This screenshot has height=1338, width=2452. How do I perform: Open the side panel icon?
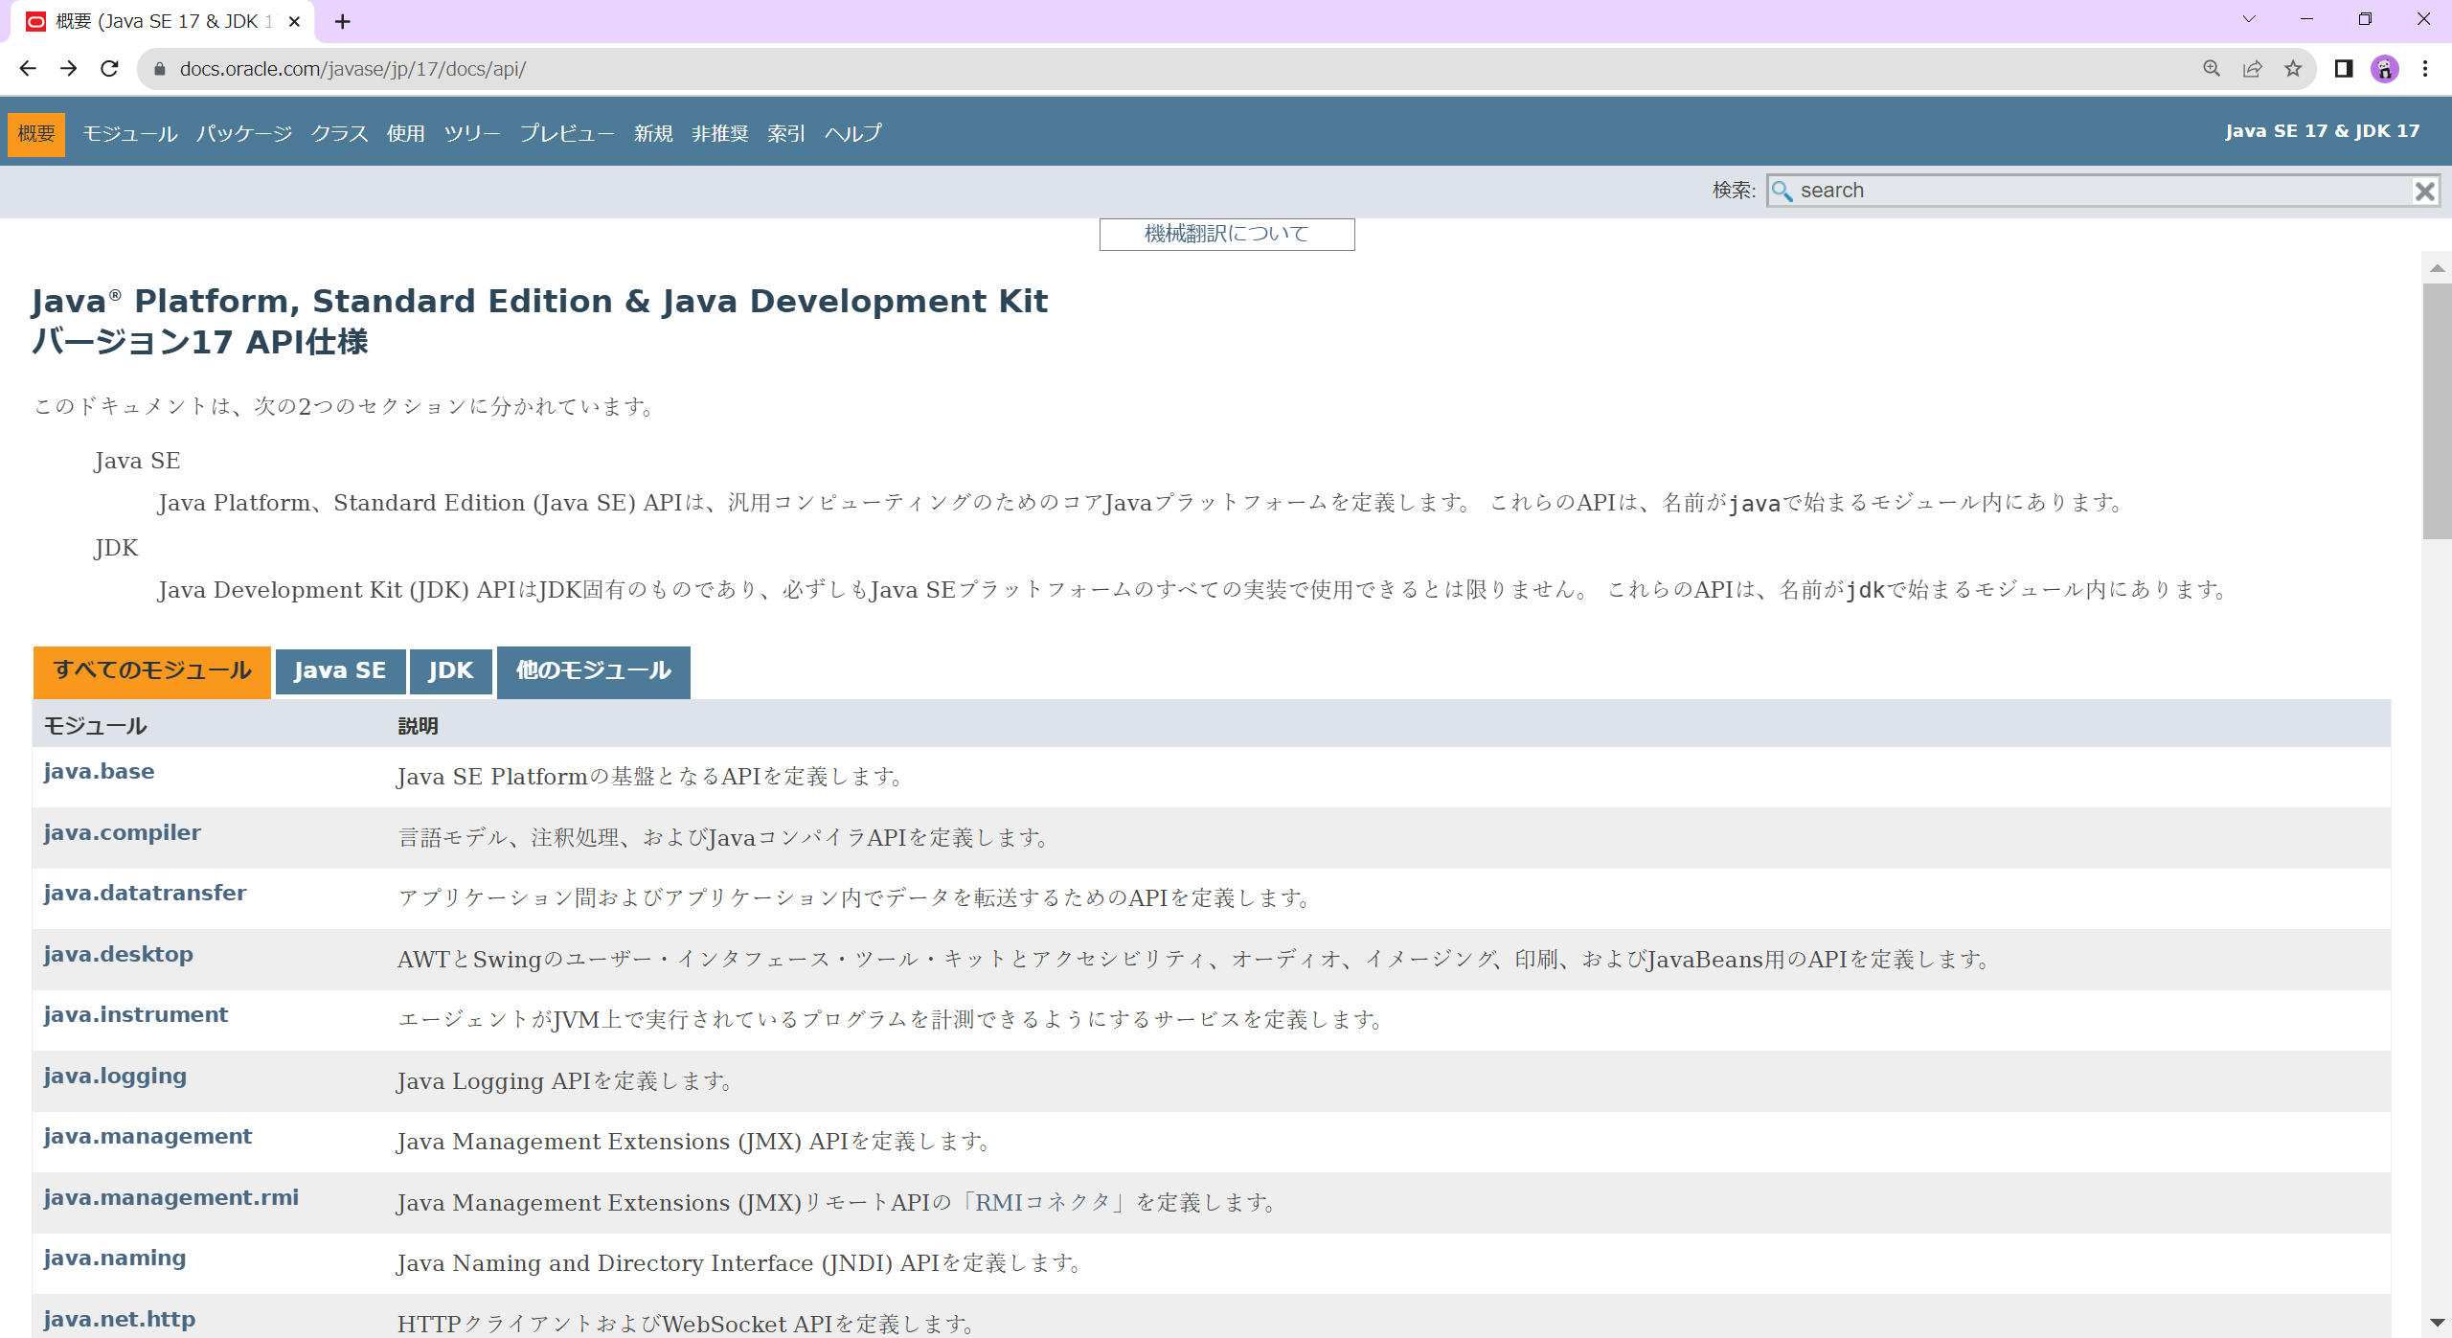2341,68
